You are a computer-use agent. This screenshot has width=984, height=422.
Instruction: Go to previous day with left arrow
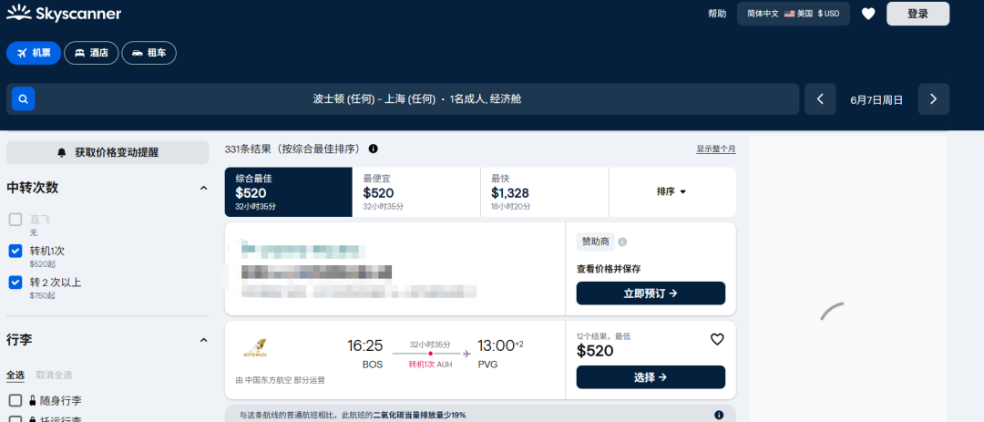click(820, 99)
